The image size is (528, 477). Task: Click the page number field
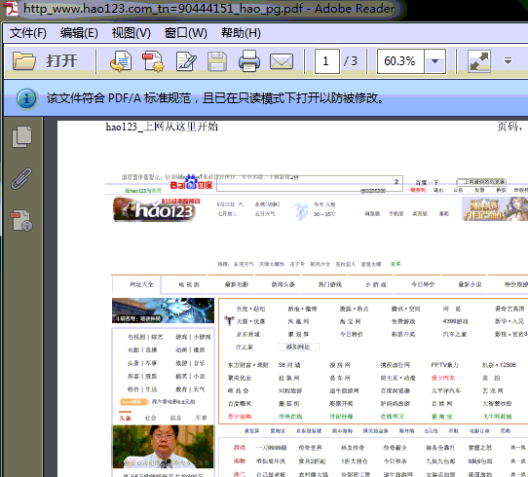pyautogui.click(x=326, y=61)
